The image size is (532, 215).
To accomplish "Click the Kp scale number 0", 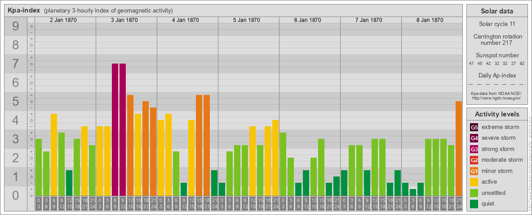I will pyautogui.click(x=16, y=195).
